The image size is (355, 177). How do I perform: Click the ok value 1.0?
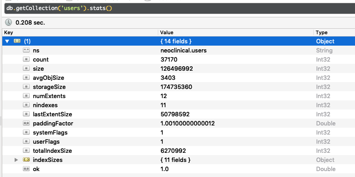tap(164, 169)
